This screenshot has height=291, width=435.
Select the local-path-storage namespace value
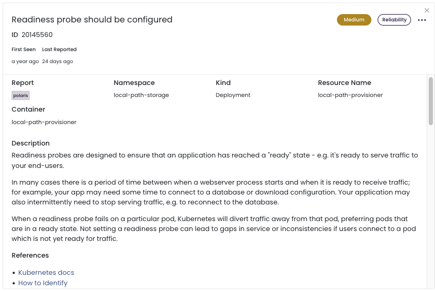click(x=141, y=95)
